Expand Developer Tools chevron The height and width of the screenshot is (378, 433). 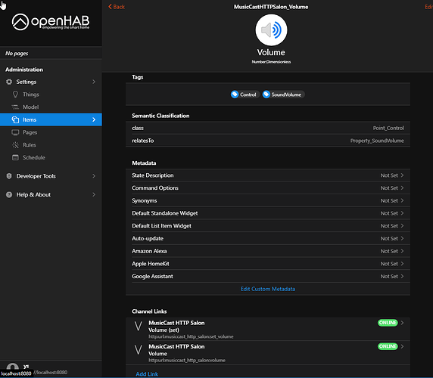(x=94, y=176)
